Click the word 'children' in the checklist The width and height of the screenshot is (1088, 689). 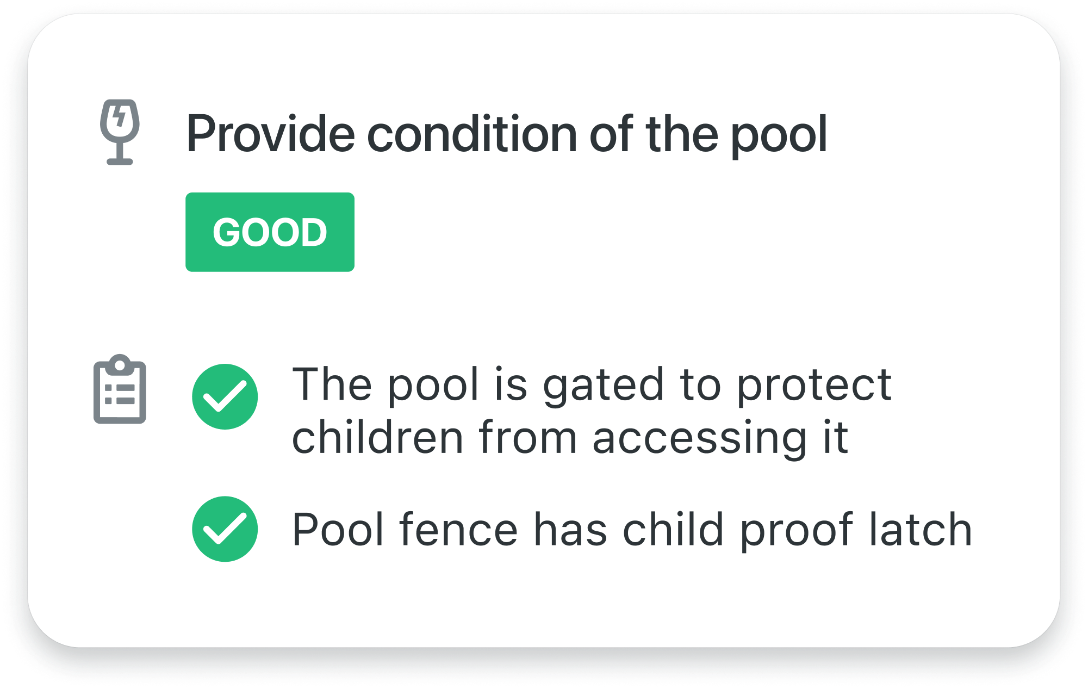click(378, 437)
